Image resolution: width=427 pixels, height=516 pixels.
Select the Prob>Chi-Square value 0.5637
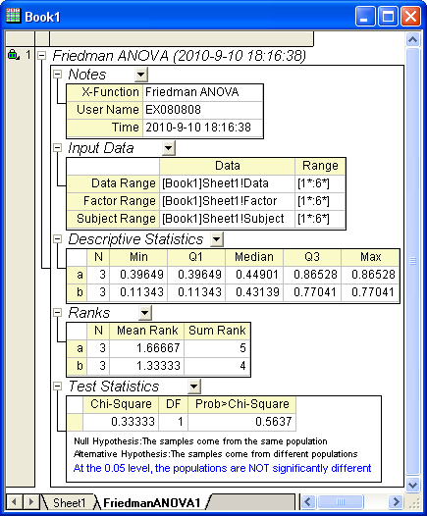tap(242, 422)
